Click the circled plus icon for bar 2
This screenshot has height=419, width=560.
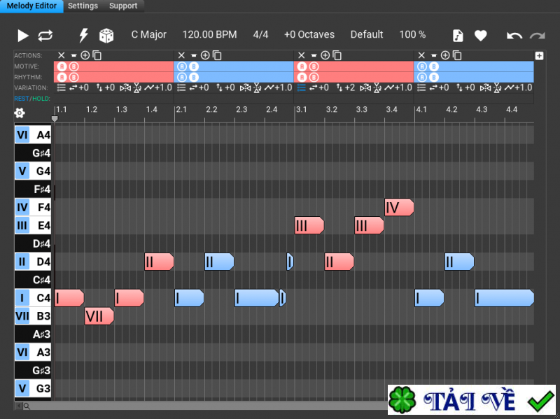point(205,55)
